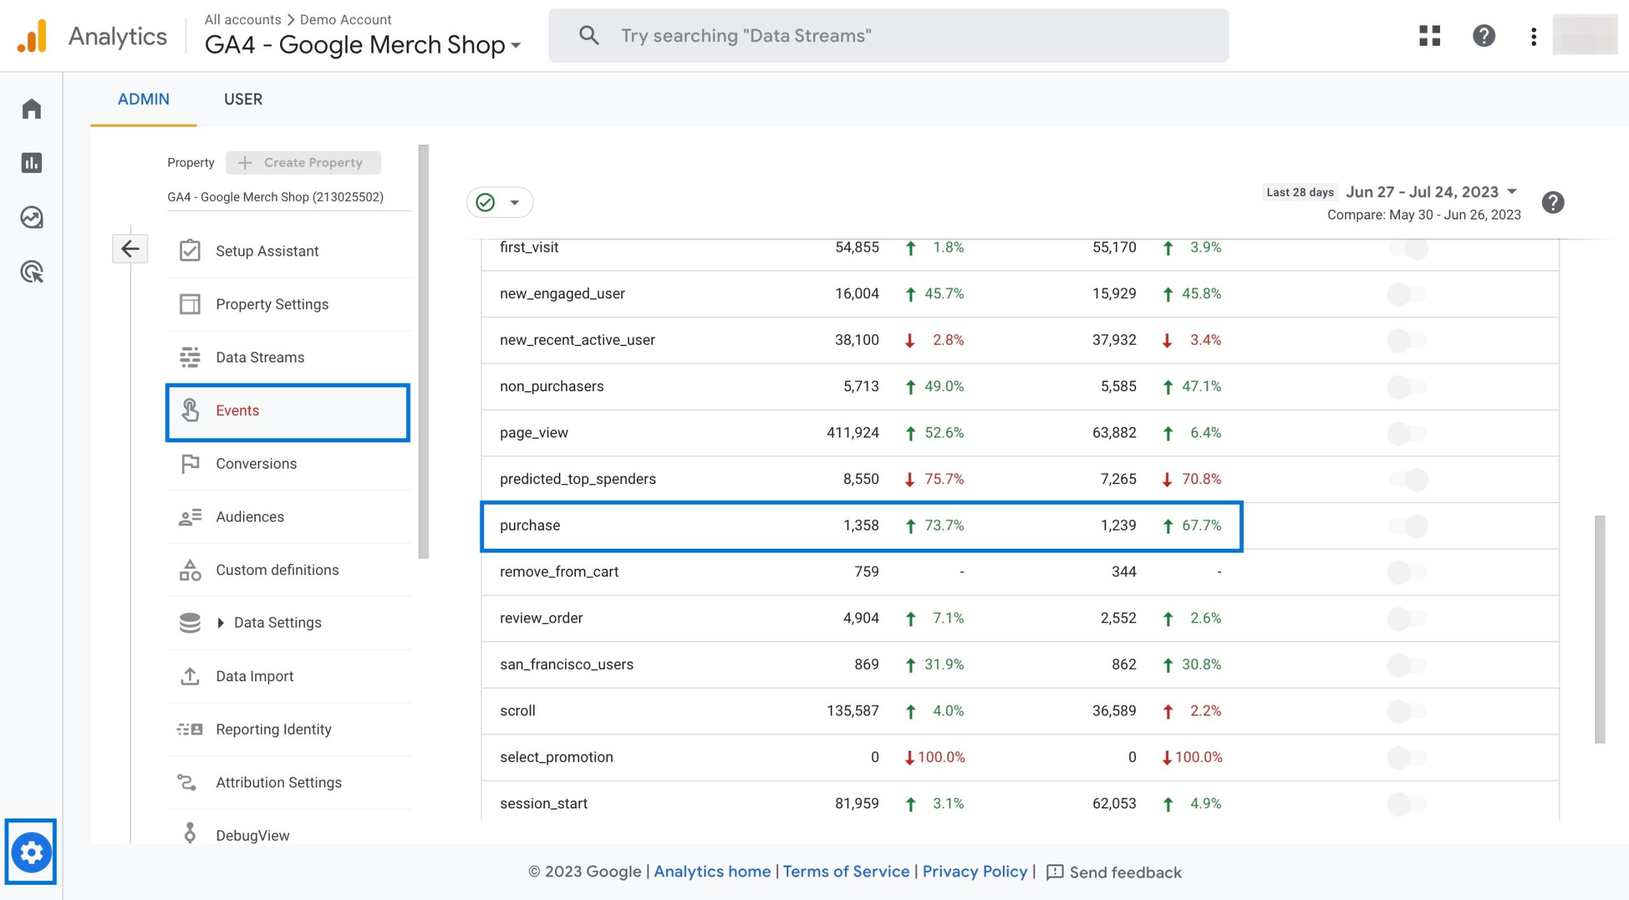This screenshot has width=1629, height=900.
Task: Click the Setup Assistant checklist icon
Action: click(x=190, y=251)
